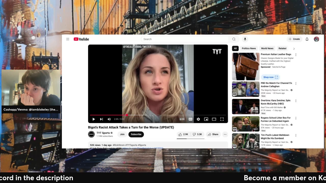The height and width of the screenshot is (183, 326).
Task: Join the TYT Sports channel membership
Action: (122, 134)
